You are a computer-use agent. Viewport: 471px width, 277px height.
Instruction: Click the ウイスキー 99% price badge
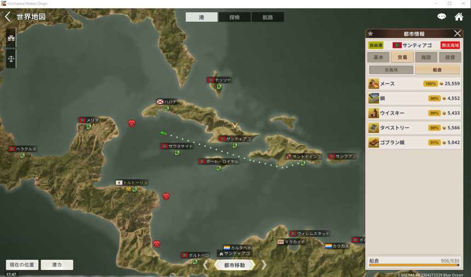coord(434,113)
